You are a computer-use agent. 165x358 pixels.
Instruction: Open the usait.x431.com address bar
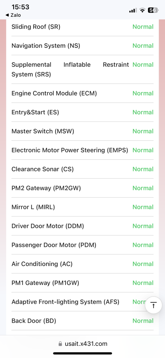point(82,344)
